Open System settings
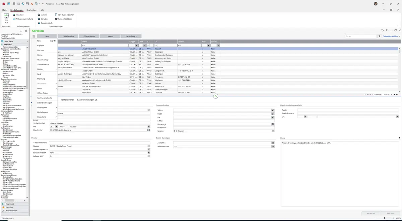 click(x=42, y=15)
